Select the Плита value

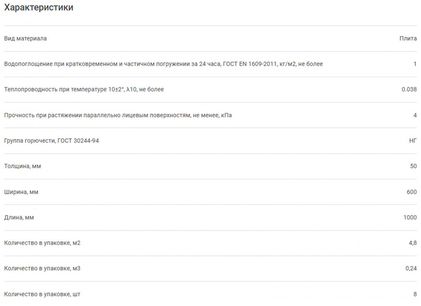(x=408, y=38)
